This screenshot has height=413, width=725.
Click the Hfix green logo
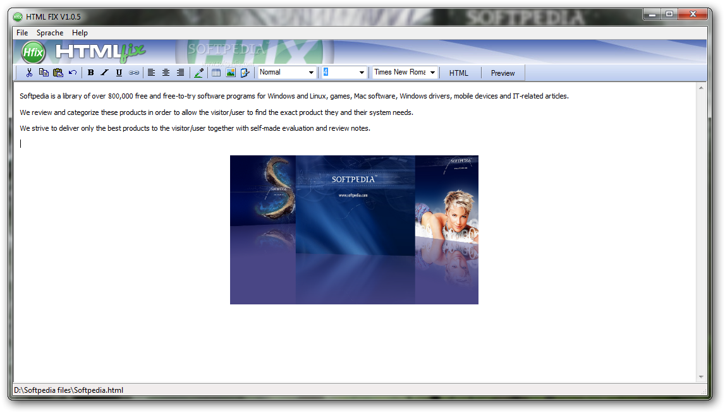point(34,52)
